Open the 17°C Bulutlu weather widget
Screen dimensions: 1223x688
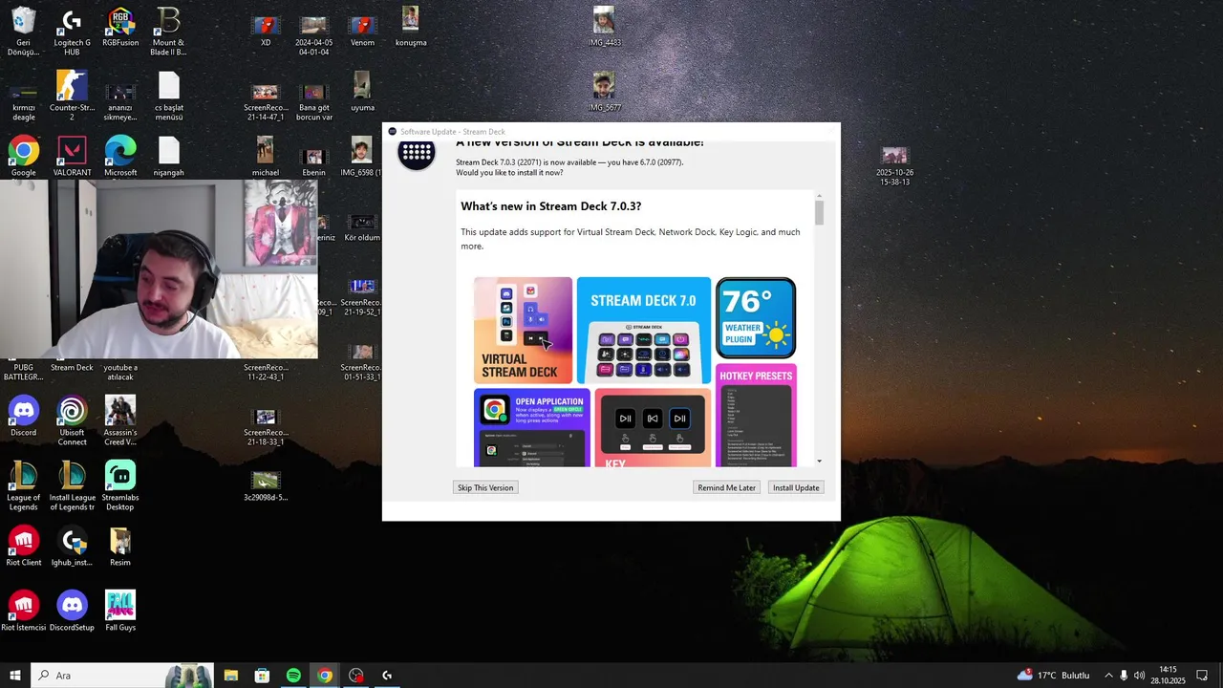point(1054,676)
